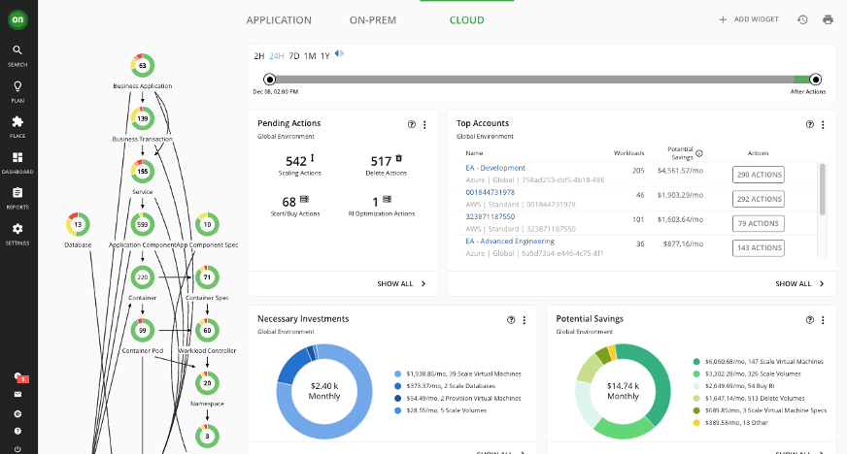Select Business Transaction node (139)
This screenshot has height=454, width=847.
click(143, 118)
